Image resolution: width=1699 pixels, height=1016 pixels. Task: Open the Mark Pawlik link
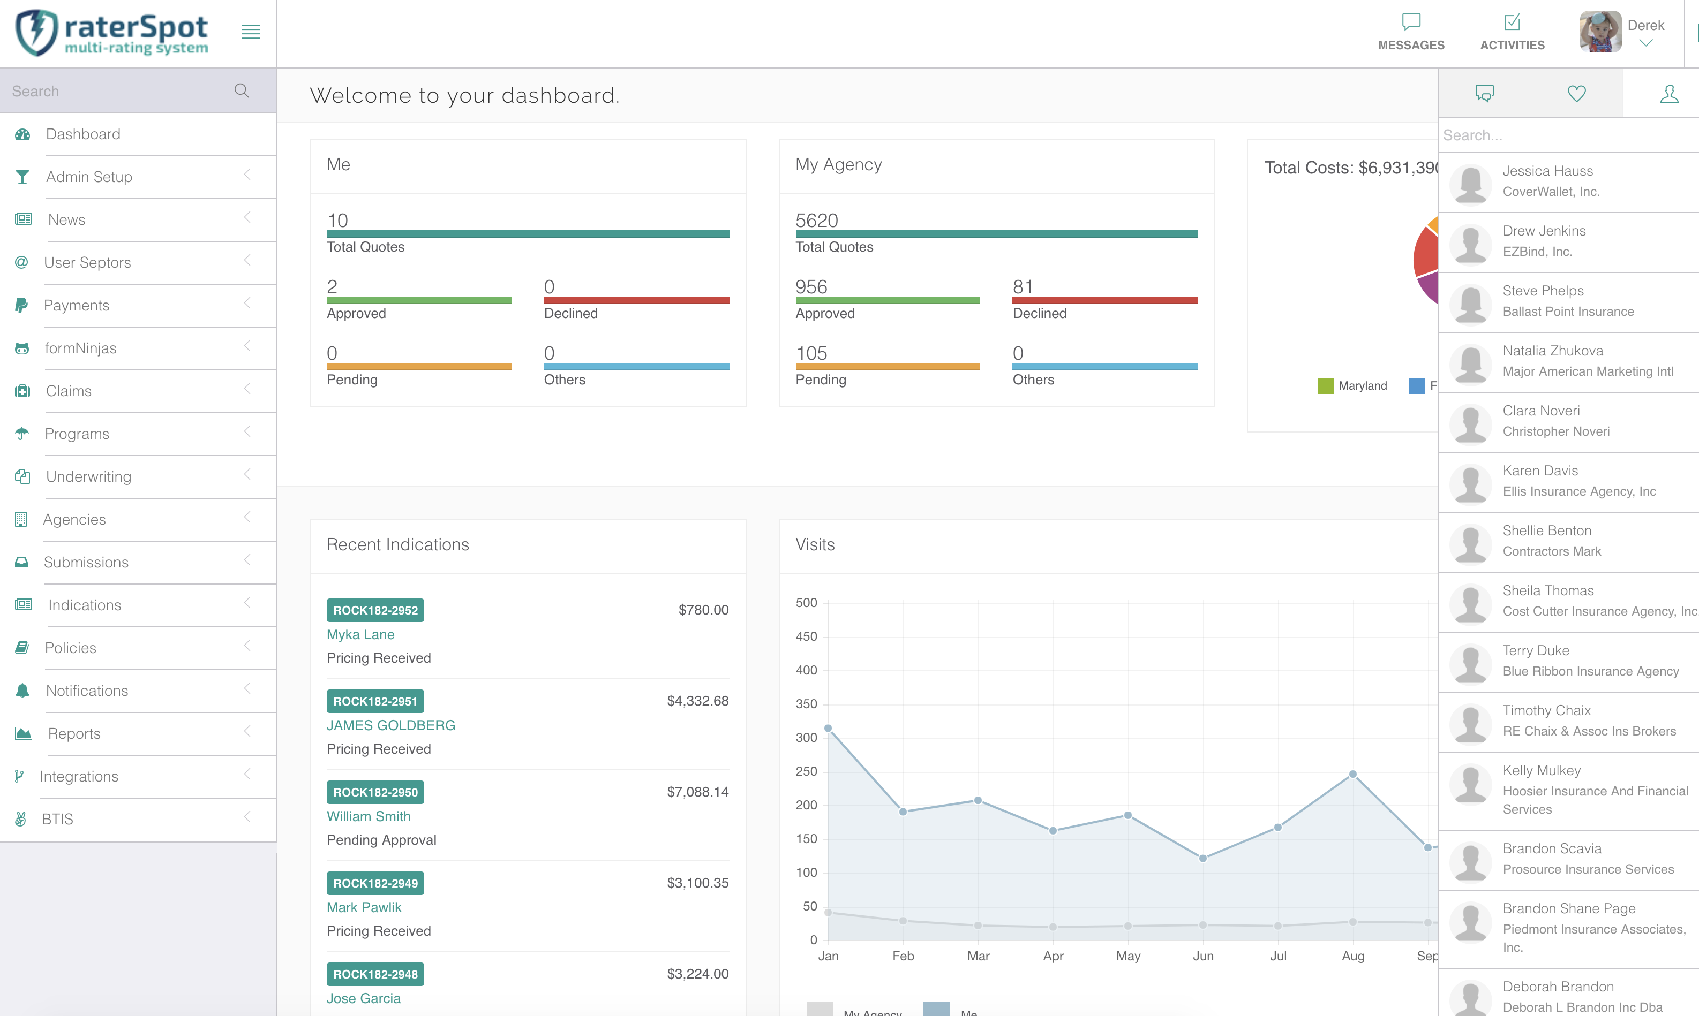pyautogui.click(x=364, y=908)
